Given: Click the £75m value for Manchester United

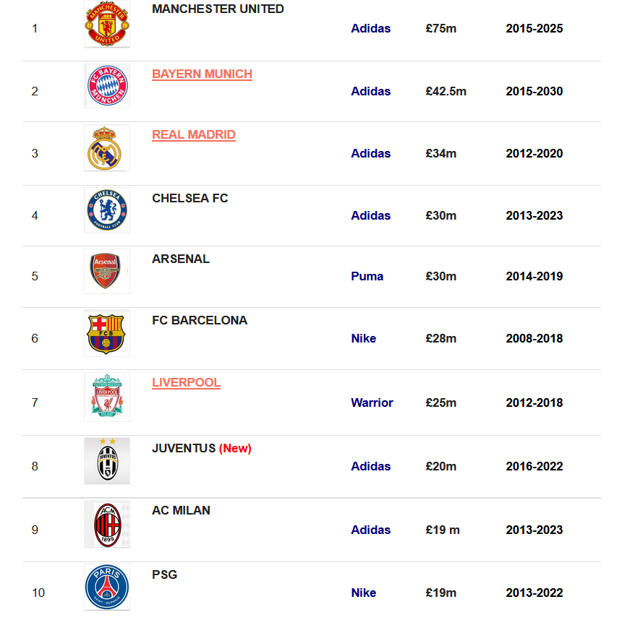Looking at the screenshot, I should [440, 28].
